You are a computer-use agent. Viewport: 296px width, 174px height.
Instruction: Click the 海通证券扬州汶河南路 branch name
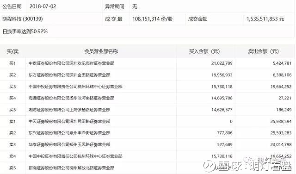click(x=71, y=98)
